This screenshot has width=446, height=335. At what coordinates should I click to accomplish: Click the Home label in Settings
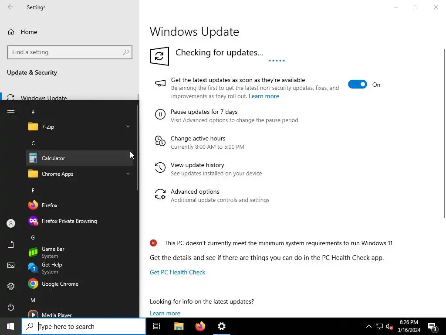[29, 32]
